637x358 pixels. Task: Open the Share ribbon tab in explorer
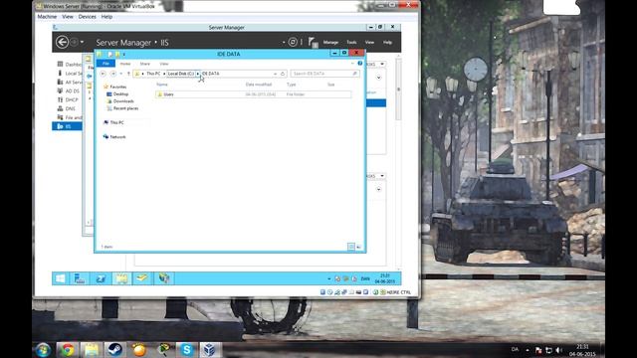pos(144,64)
